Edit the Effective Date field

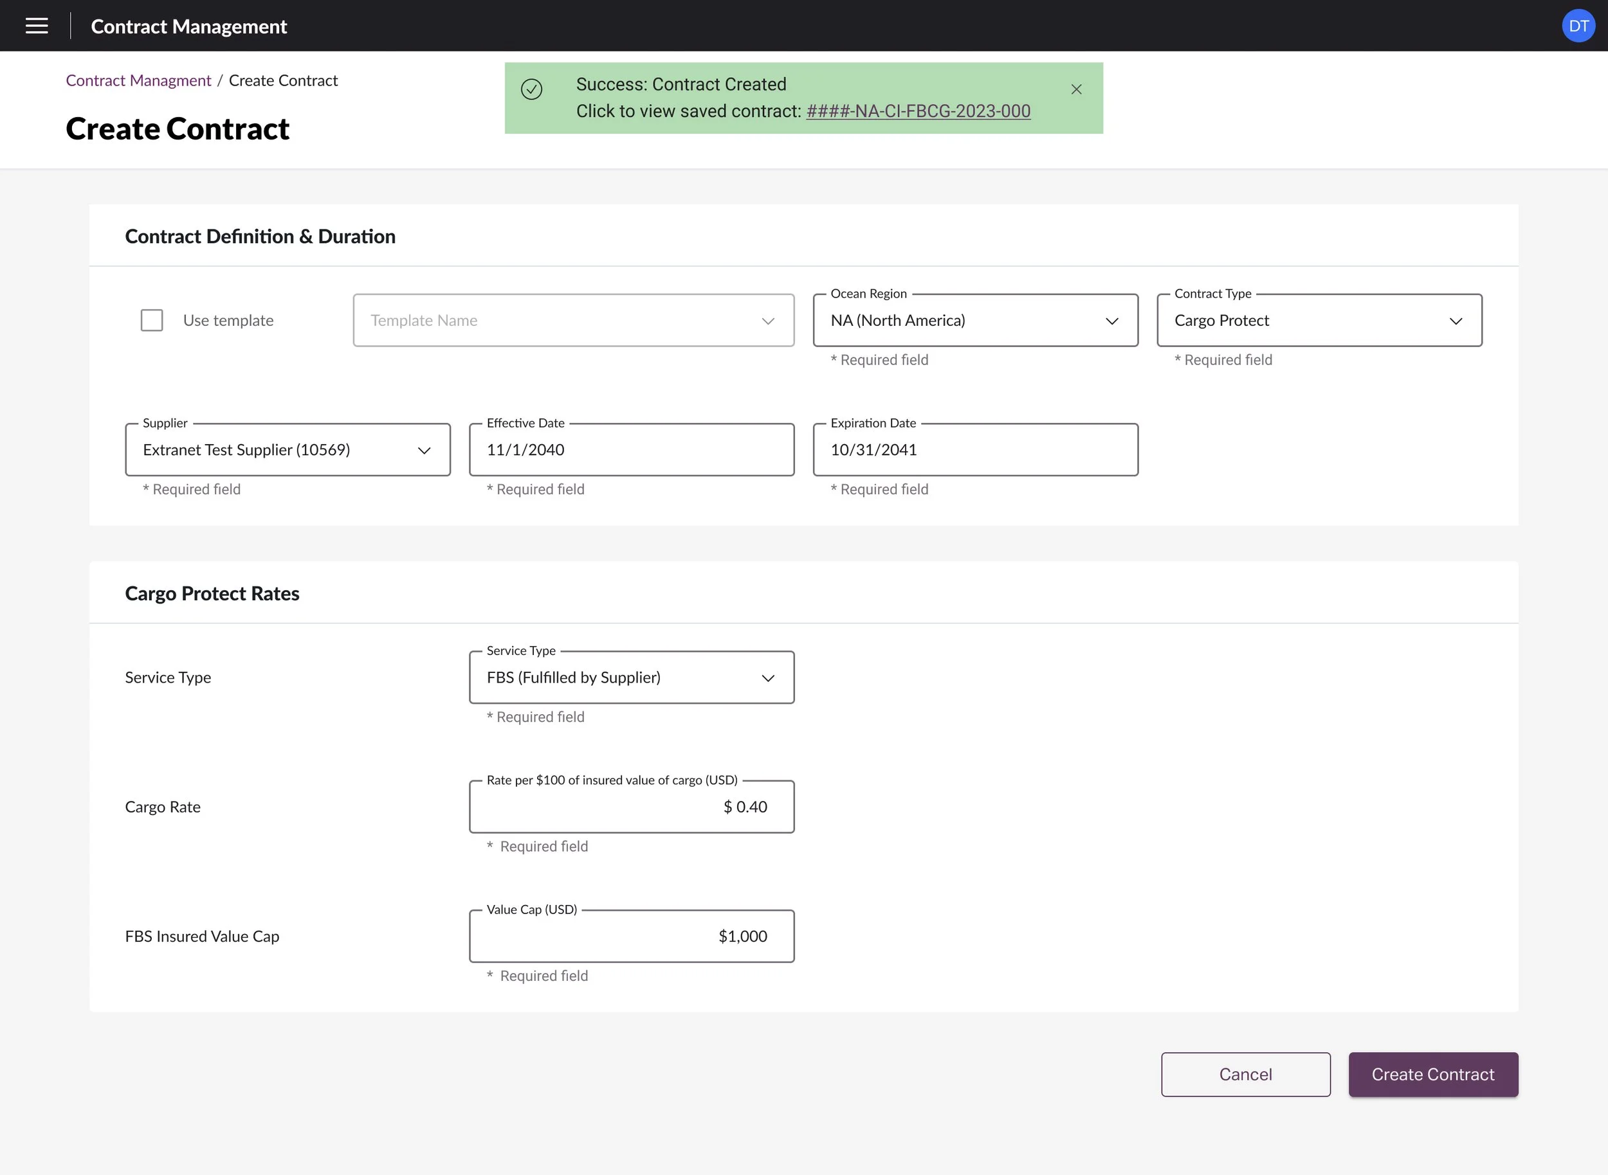click(x=631, y=450)
